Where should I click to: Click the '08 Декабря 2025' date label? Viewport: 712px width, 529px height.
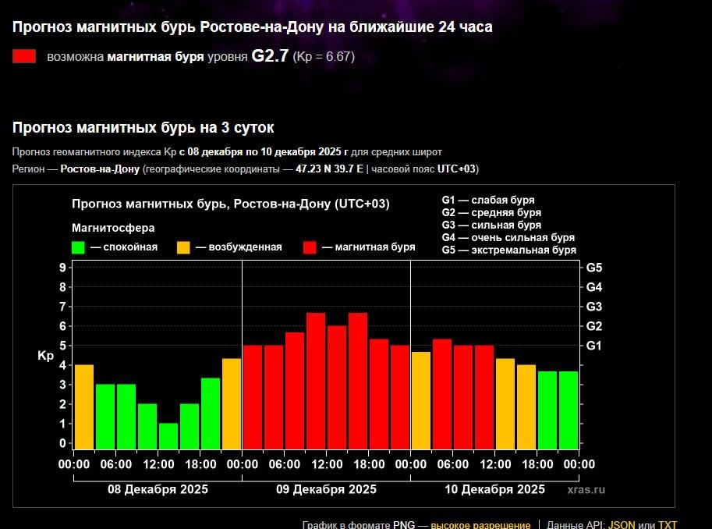(x=158, y=489)
